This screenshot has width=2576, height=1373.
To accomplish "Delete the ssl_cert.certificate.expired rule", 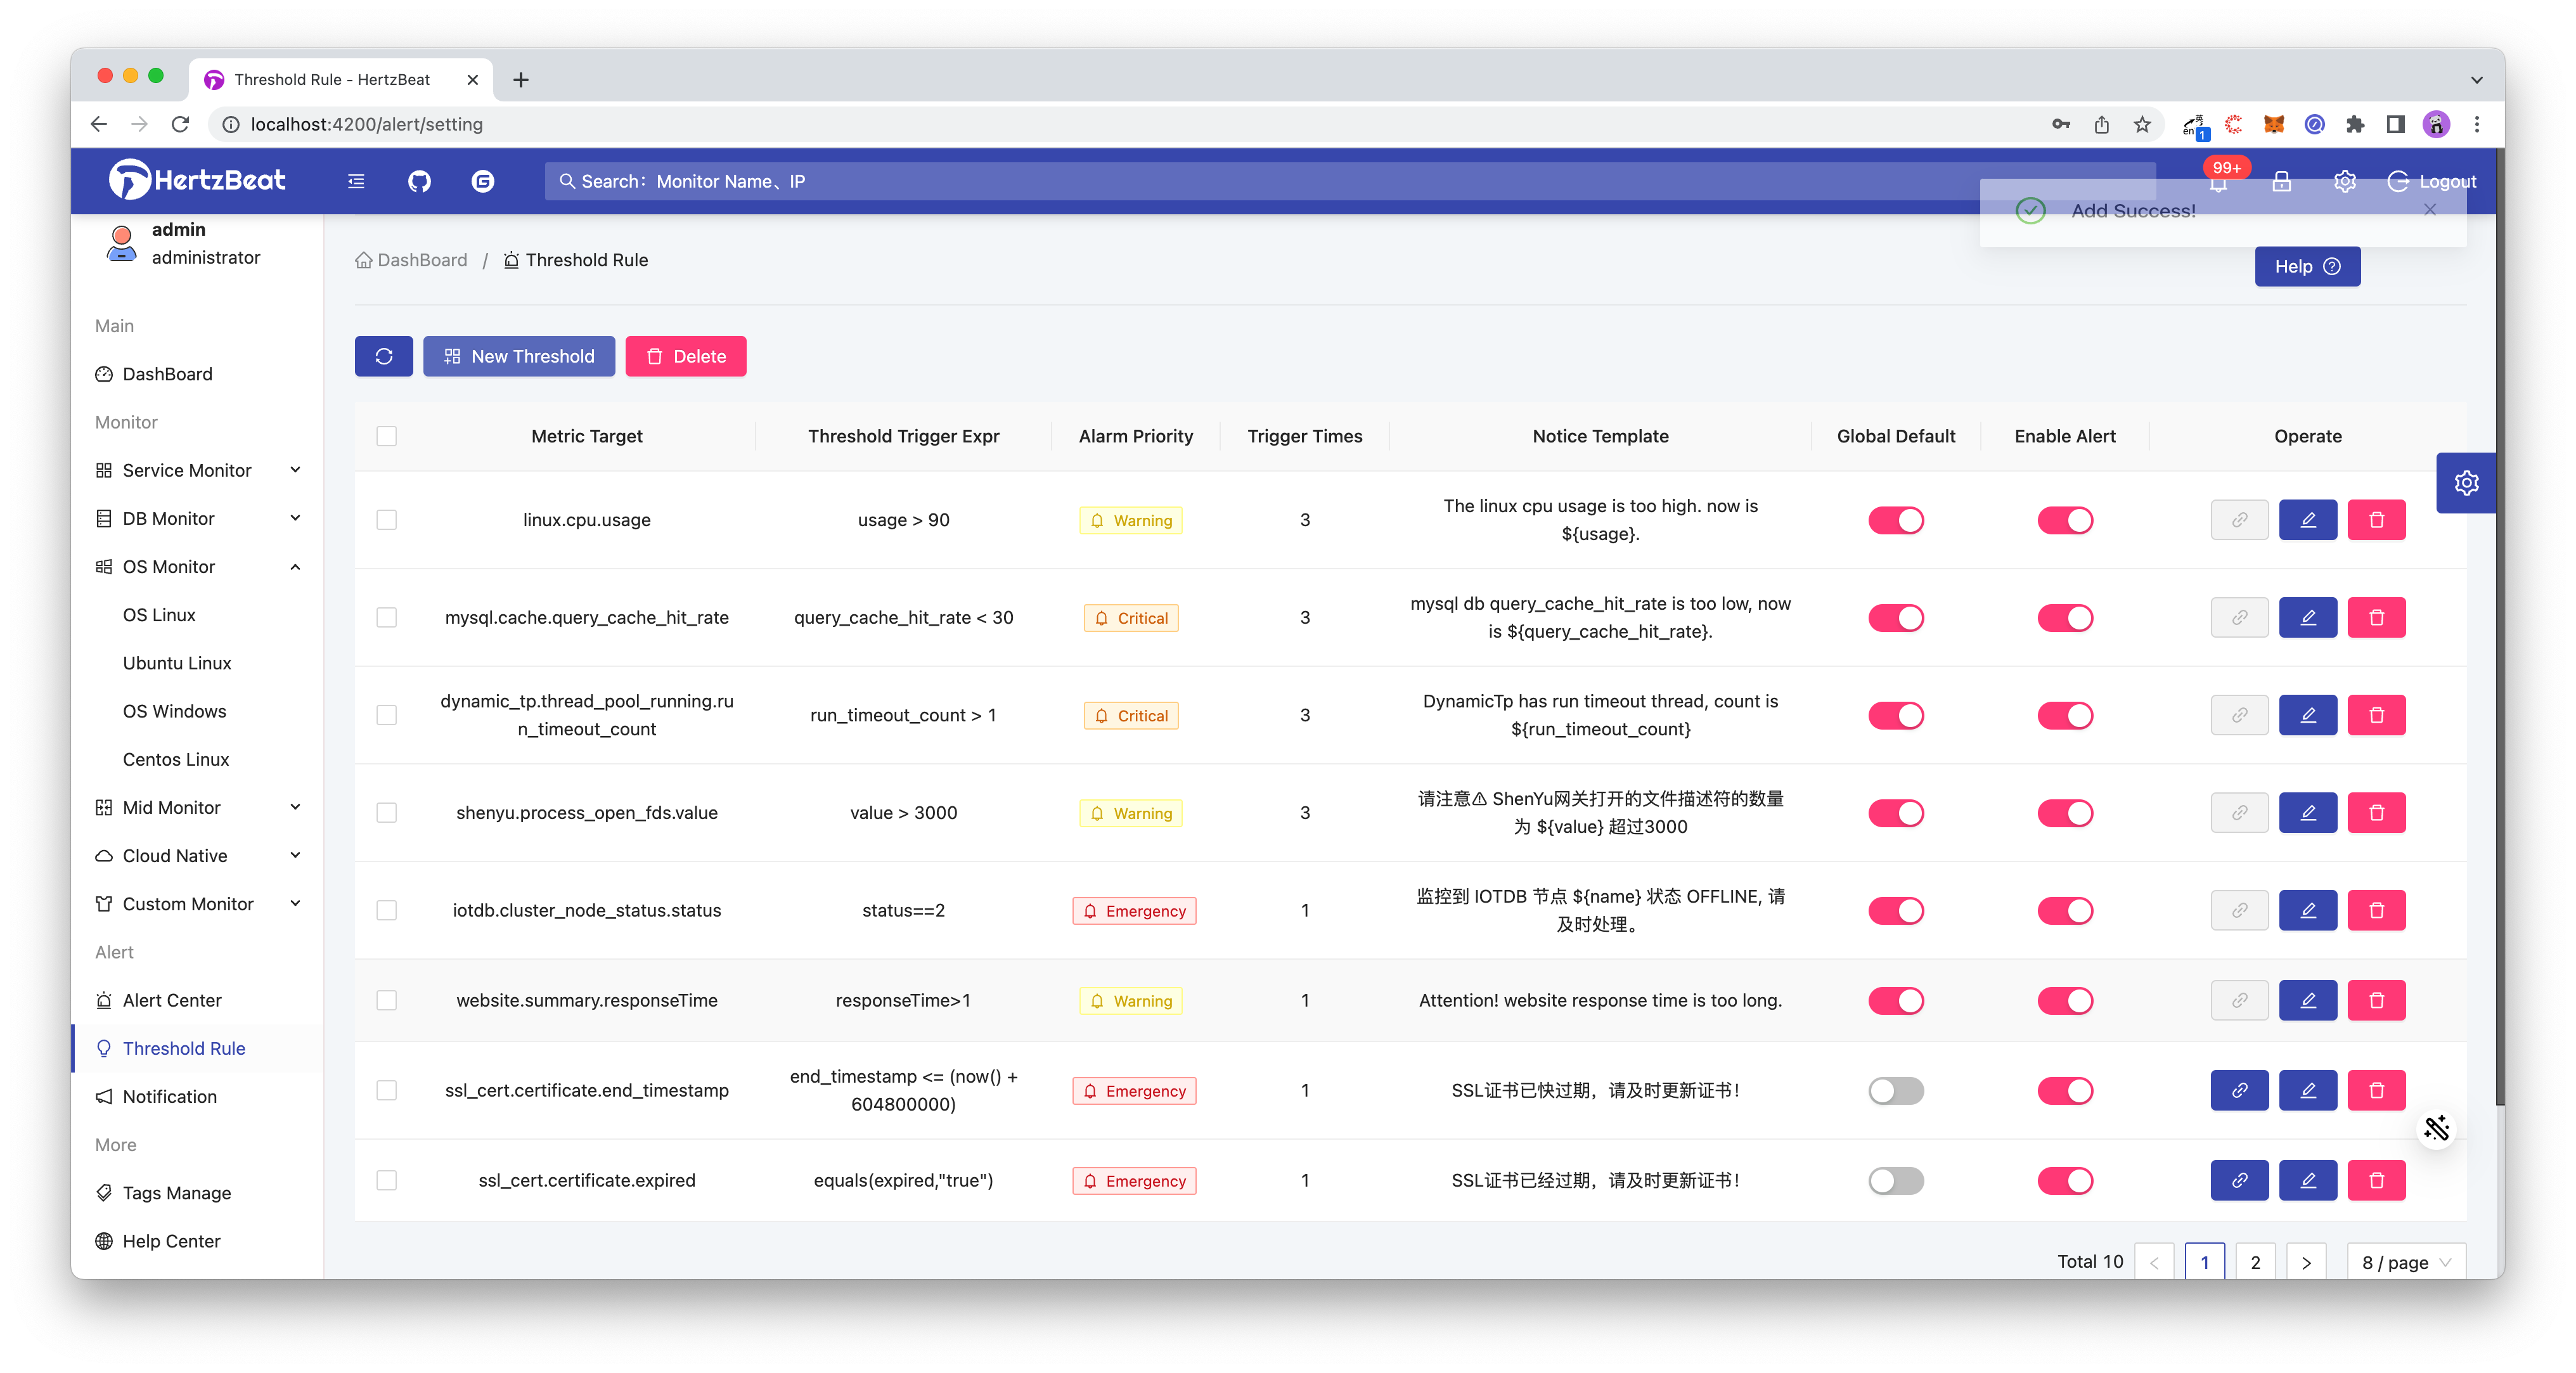I will coord(2376,1180).
